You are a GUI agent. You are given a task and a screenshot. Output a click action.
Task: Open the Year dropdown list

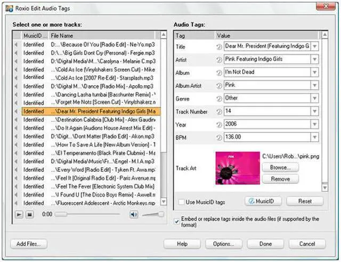tap(314, 124)
